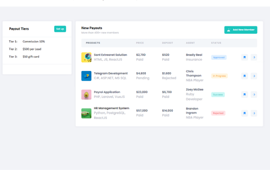Click the PRICE column header
This screenshot has width=270, height=170.
click(x=140, y=43)
